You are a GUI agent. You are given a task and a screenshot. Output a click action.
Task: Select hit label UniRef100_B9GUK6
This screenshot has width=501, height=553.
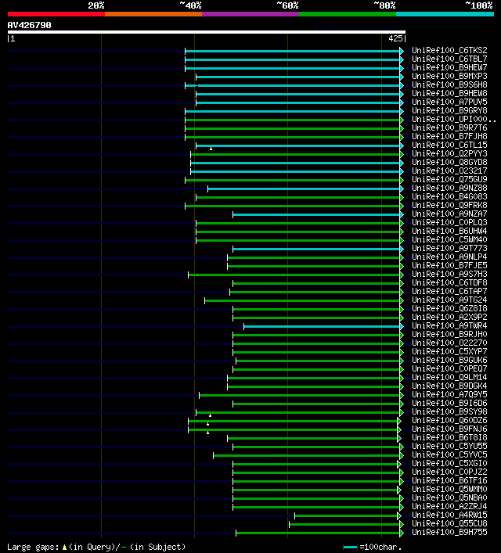(x=449, y=360)
